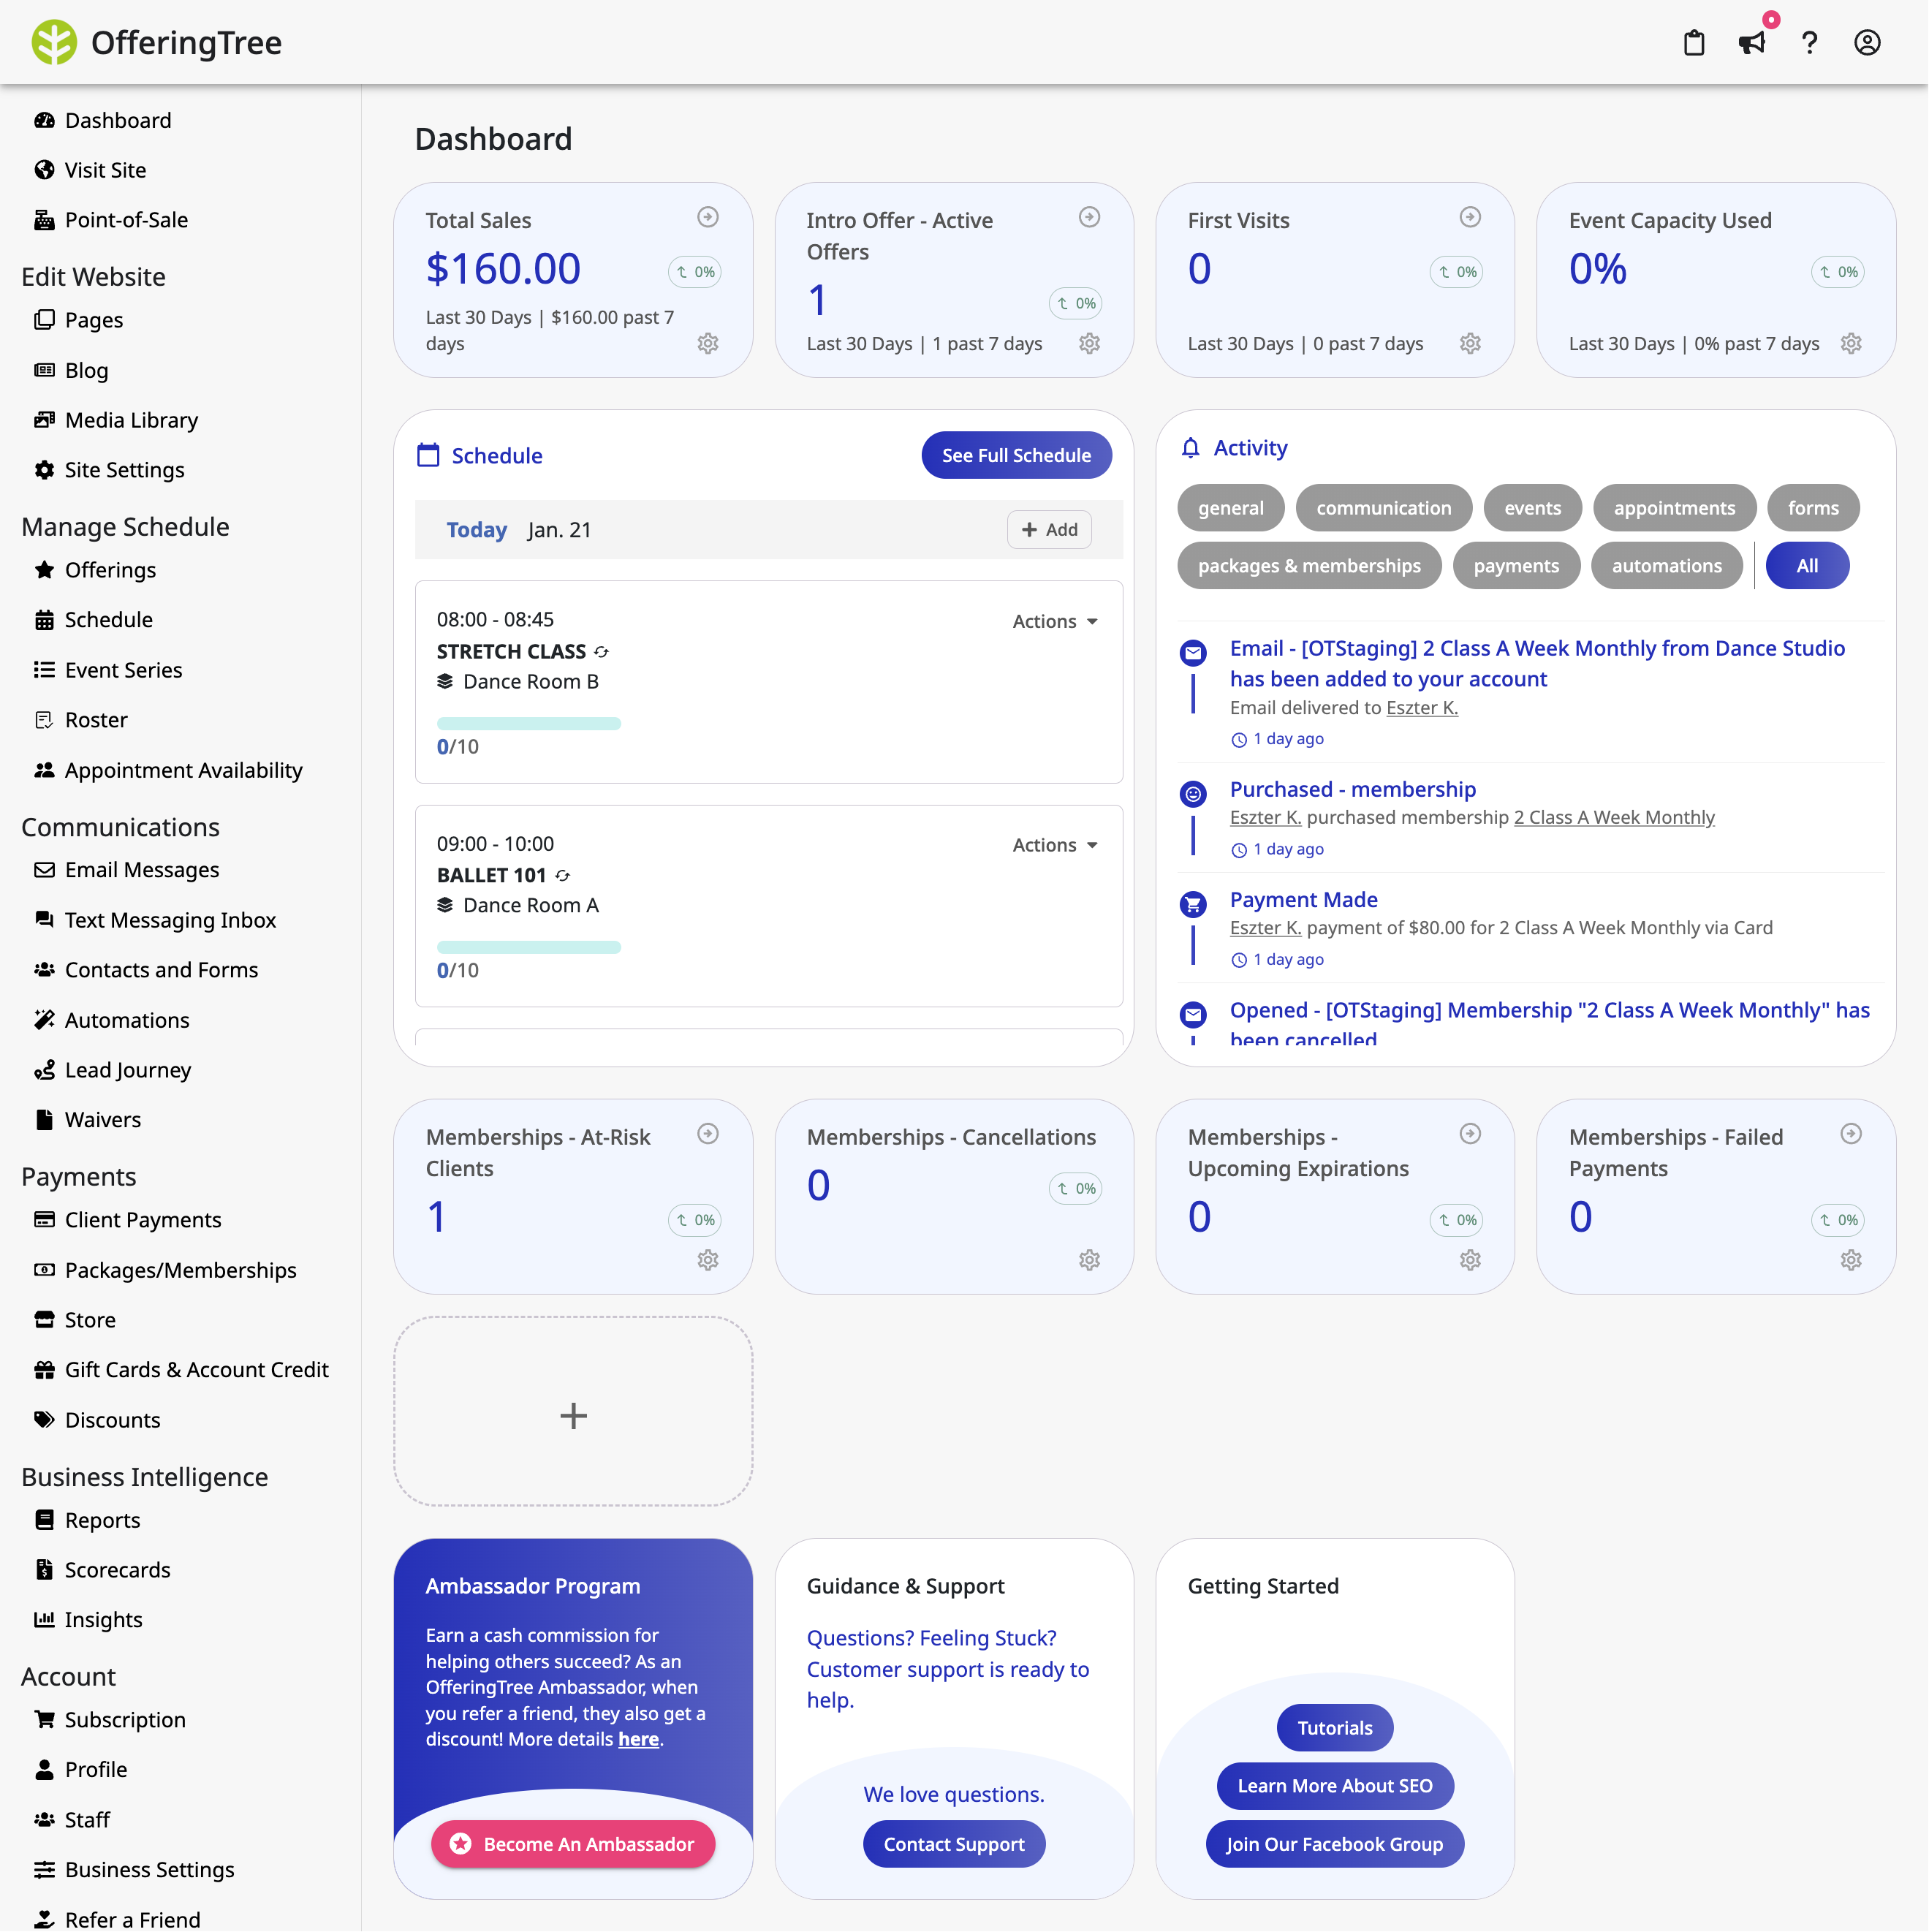Viewport: 1929px width, 1932px height.
Task: Open Text Messaging Inbox
Action: pos(170,920)
